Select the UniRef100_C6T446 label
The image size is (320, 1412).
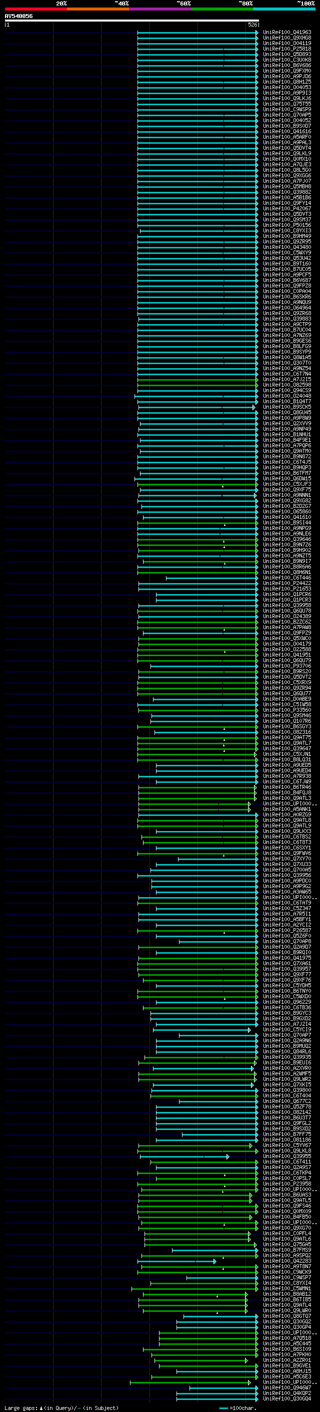[x=287, y=577]
